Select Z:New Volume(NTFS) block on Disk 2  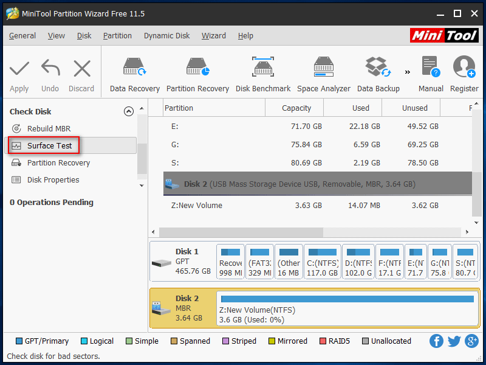tap(347, 308)
